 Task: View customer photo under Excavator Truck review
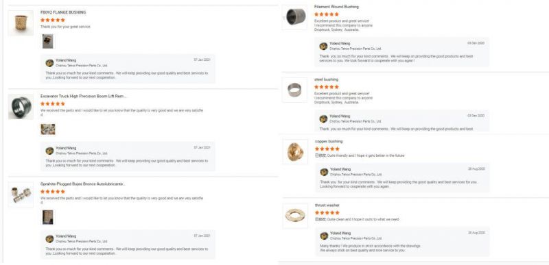pyautogui.click(x=48, y=129)
